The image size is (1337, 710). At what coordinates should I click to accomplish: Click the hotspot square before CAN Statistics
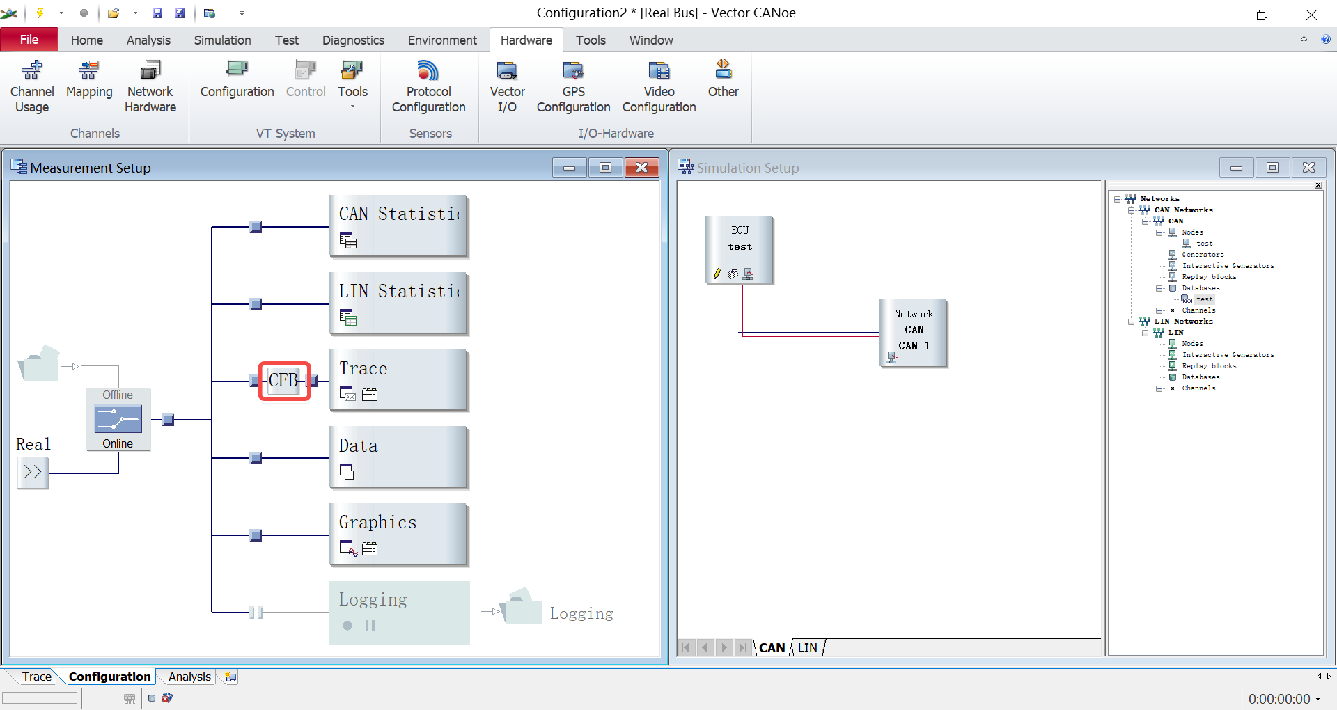[256, 227]
